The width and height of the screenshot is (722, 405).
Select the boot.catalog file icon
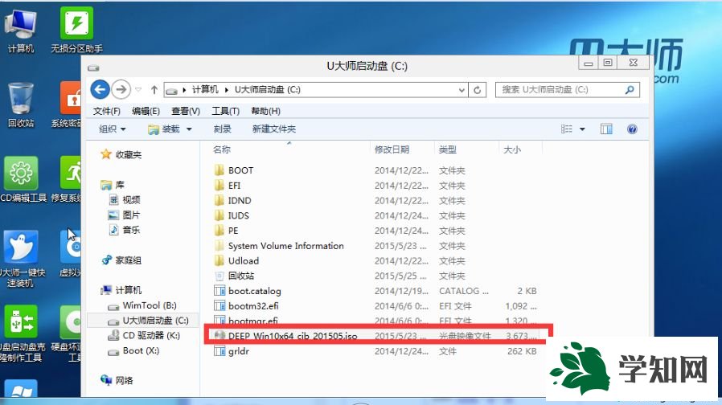click(x=219, y=291)
